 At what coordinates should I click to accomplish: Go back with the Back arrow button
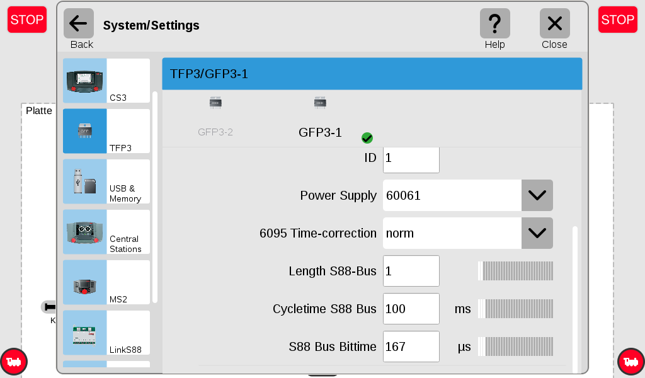tap(79, 23)
